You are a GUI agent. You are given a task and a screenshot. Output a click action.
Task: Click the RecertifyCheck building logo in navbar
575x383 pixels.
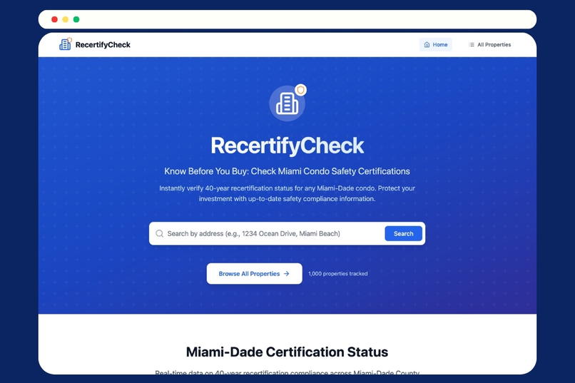[x=65, y=44]
